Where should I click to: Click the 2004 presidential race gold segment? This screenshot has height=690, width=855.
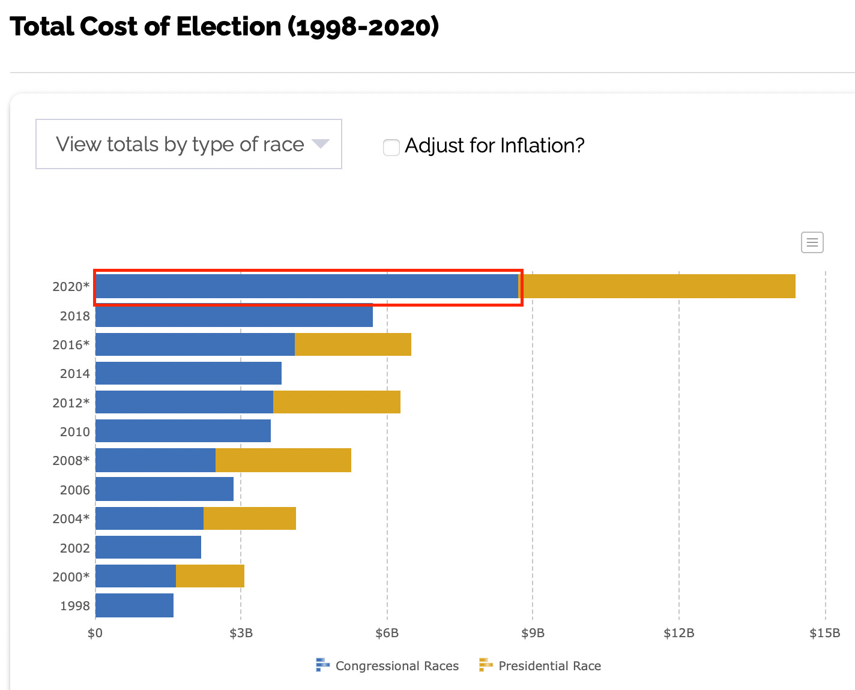click(250, 518)
